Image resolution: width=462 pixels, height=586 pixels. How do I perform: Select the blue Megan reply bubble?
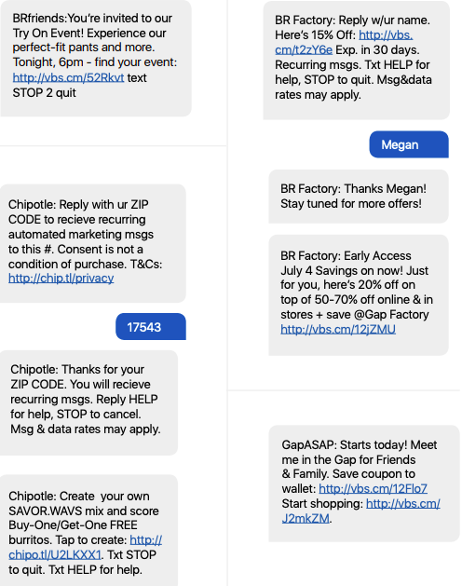409,144
